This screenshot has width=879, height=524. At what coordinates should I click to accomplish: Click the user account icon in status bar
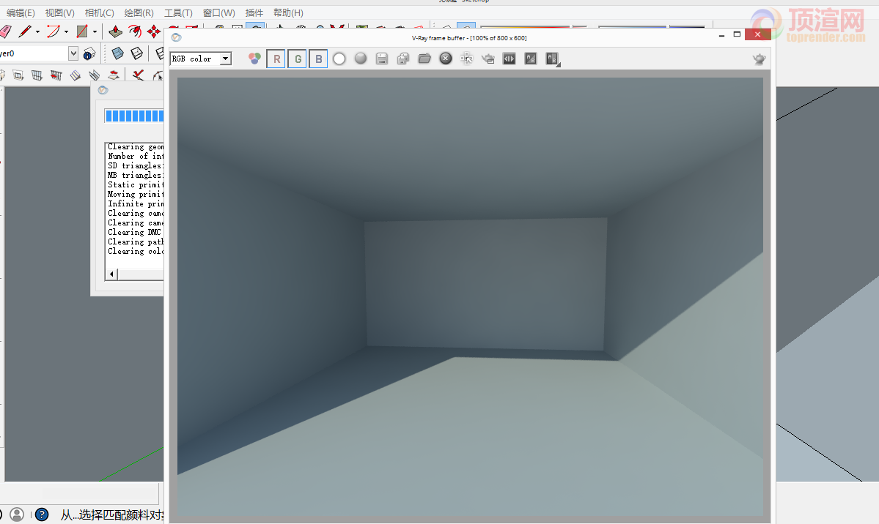coord(17,514)
